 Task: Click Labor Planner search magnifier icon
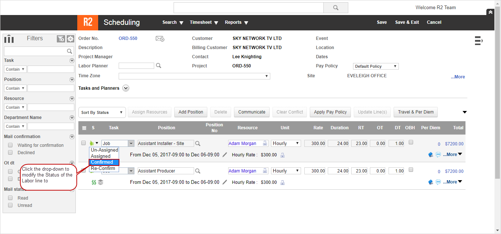click(x=159, y=66)
